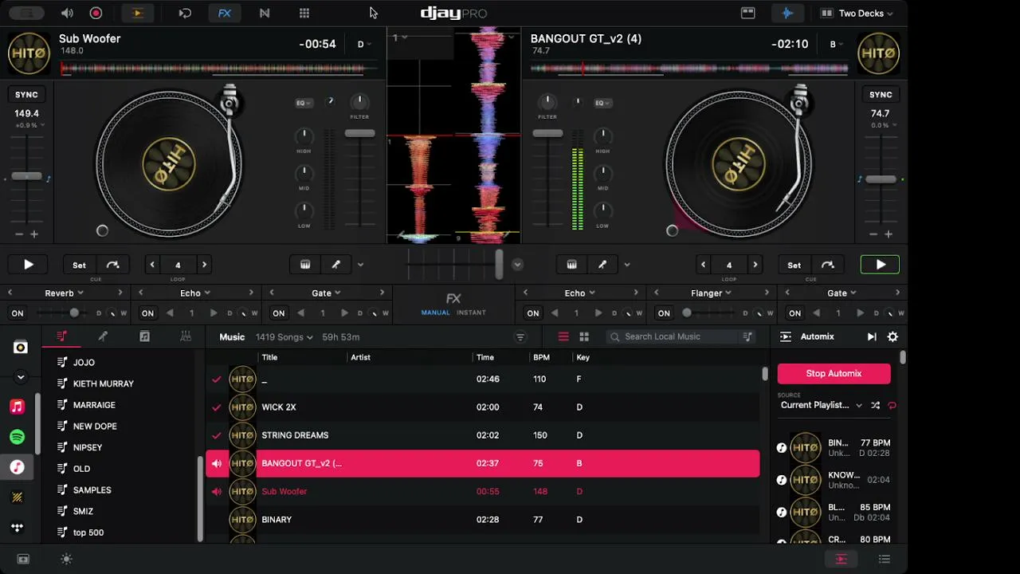The width and height of the screenshot is (1020, 574).
Task: Toggle ON for left deck Echo effect
Action: click(x=148, y=313)
